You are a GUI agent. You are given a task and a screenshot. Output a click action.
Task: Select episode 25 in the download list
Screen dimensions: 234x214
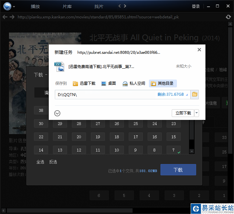click(136, 123)
